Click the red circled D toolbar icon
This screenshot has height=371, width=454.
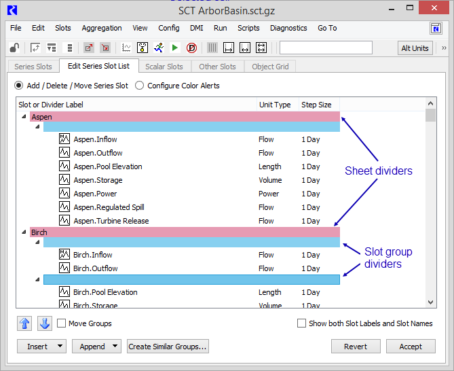tap(191, 48)
